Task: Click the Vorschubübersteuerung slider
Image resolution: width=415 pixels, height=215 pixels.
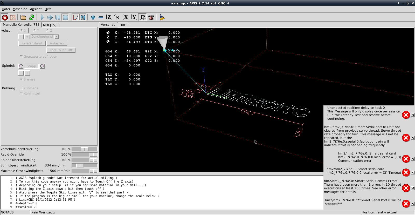Action: point(85,149)
